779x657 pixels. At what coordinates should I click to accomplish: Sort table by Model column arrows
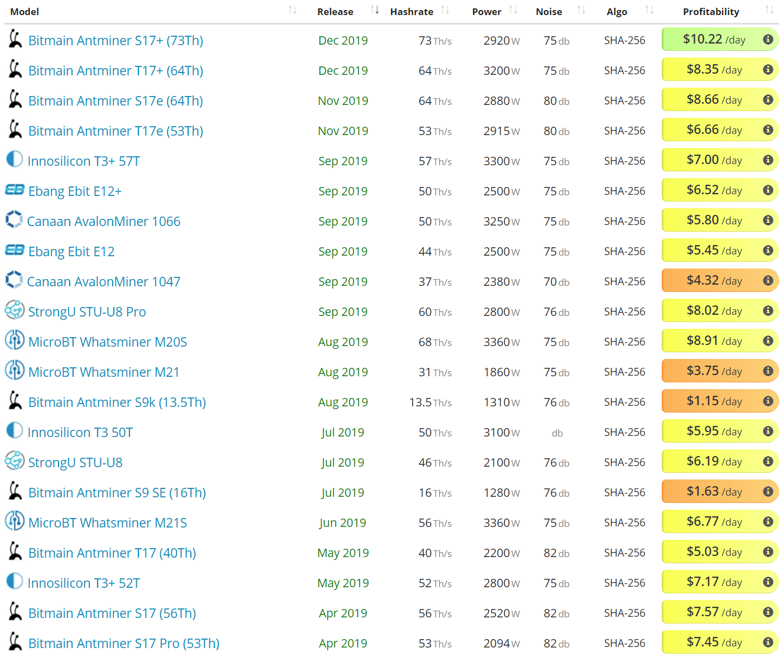pos(293,10)
